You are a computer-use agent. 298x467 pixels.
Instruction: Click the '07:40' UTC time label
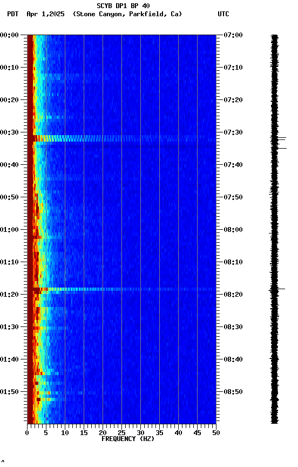pyautogui.click(x=233, y=165)
